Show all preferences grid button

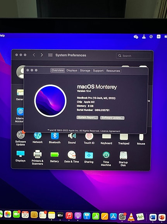coord(50,55)
